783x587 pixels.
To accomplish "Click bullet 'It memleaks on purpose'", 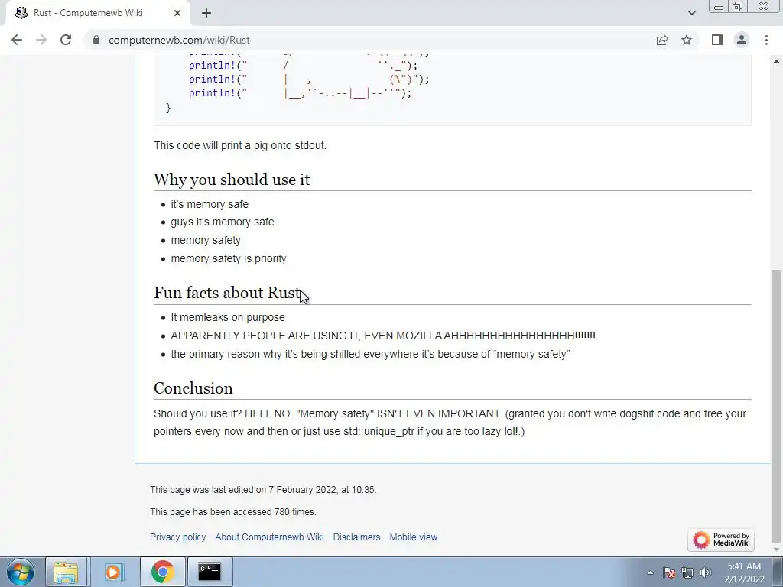I will pyautogui.click(x=228, y=317).
